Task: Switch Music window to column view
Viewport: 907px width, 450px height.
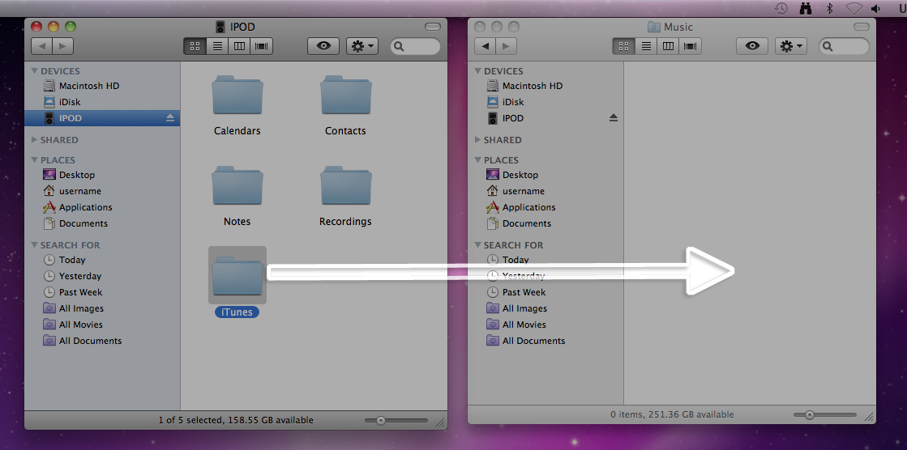Action: click(668, 46)
